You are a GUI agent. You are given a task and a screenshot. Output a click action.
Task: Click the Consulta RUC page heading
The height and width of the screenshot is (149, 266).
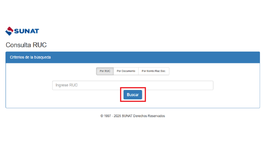click(26, 45)
